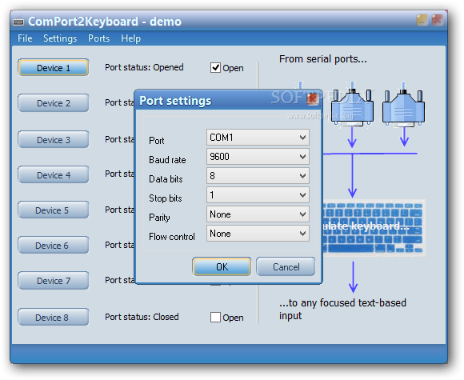The height and width of the screenshot is (380, 464).
Task: Click the 'Port status: Opened' text
Action: coord(144,67)
